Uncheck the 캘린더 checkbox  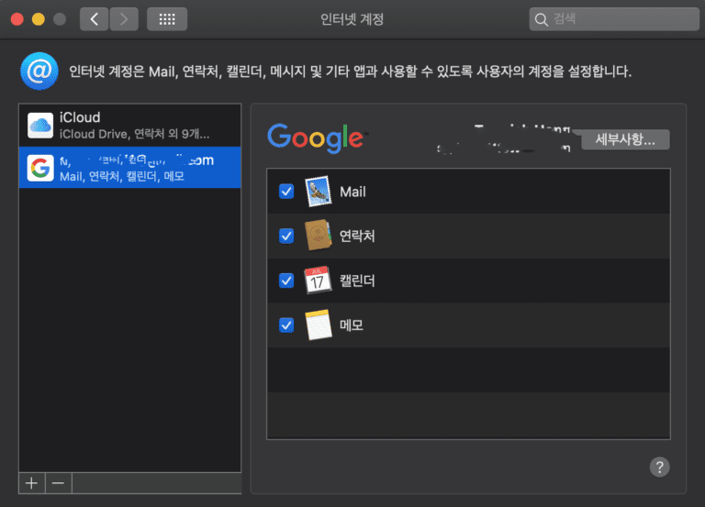tap(286, 281)
